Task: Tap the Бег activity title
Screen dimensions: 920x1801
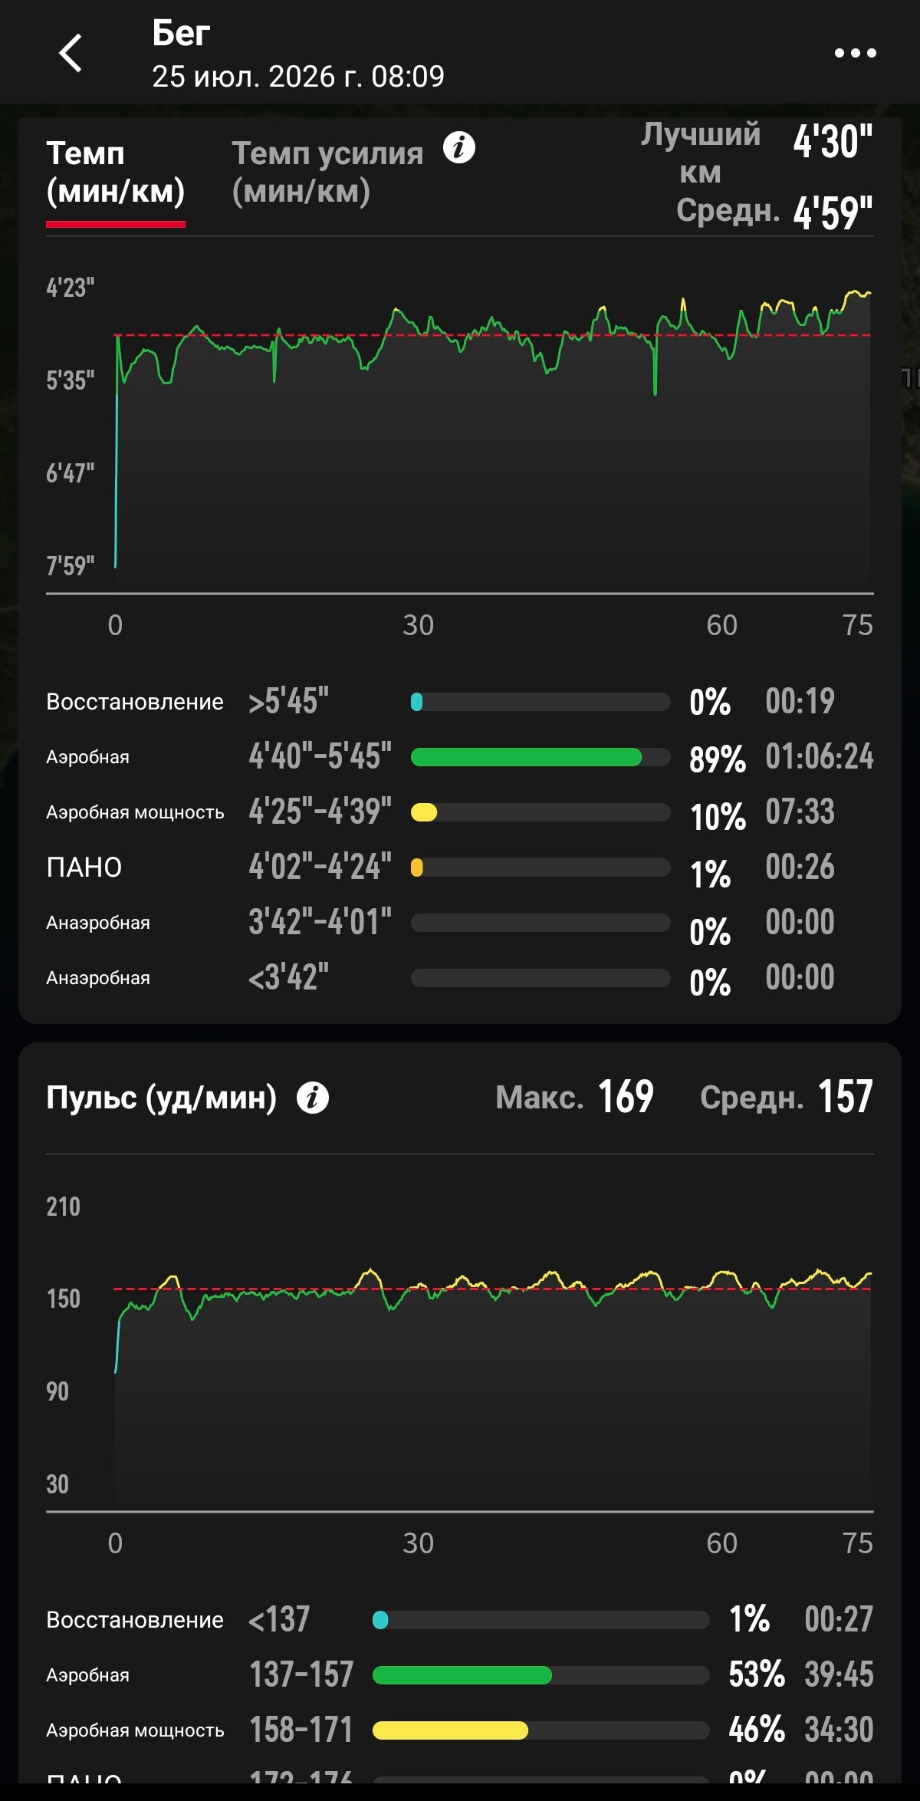Action: pos(181,33)
